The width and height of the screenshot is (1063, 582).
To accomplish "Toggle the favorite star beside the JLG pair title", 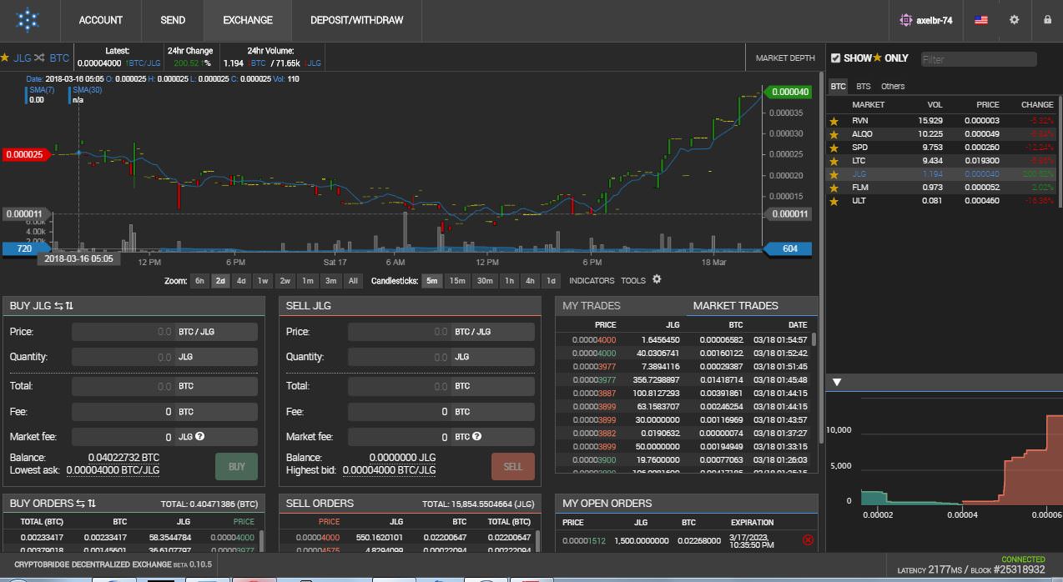I will pyautogui.click(x=5, y=58).
